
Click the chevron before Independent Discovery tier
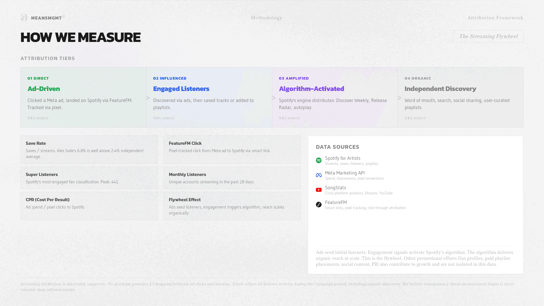pyautogui.click(x=399, y=98)
